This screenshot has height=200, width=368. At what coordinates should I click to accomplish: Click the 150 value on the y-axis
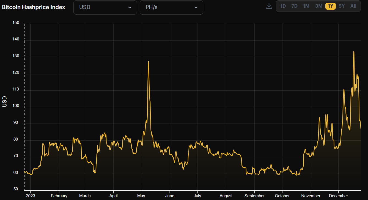pyautogui.click(x=16, y=23)
